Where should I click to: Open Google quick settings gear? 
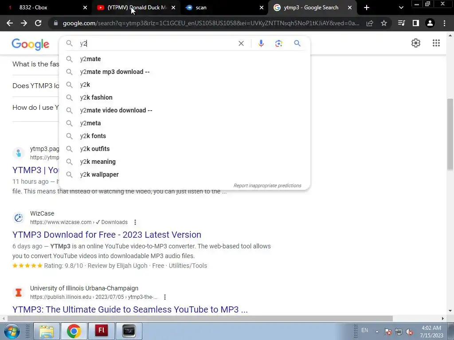pos(416,43)
